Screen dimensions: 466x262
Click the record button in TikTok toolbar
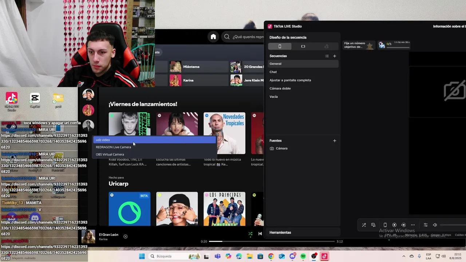(394, 225)
